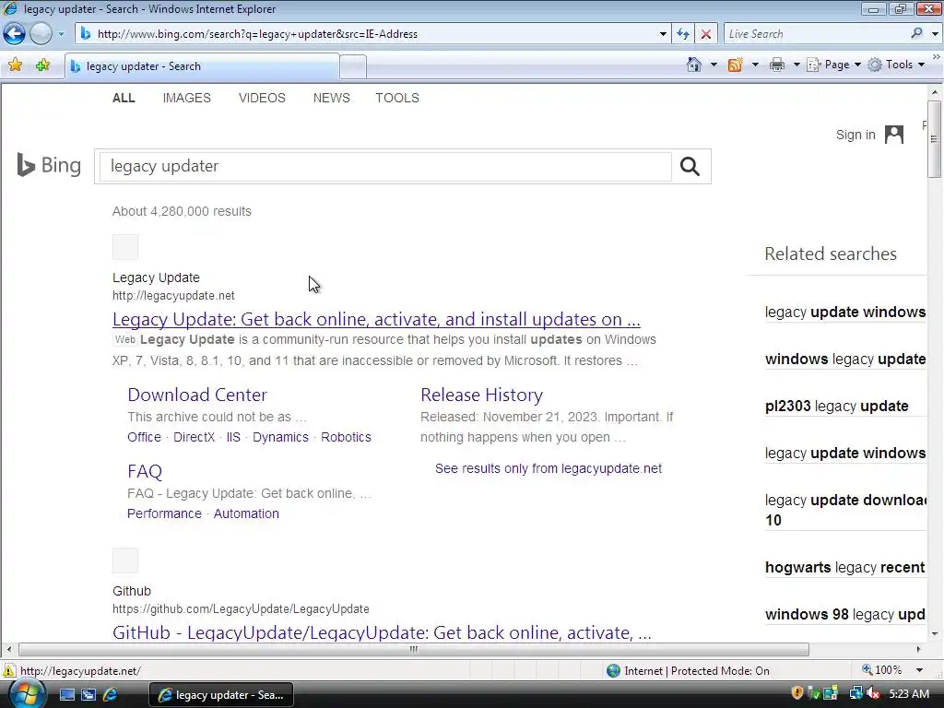The width and height of the screenshot is (944, 708).
Task: Click the Internet zone globe icon
Action: 613,670
